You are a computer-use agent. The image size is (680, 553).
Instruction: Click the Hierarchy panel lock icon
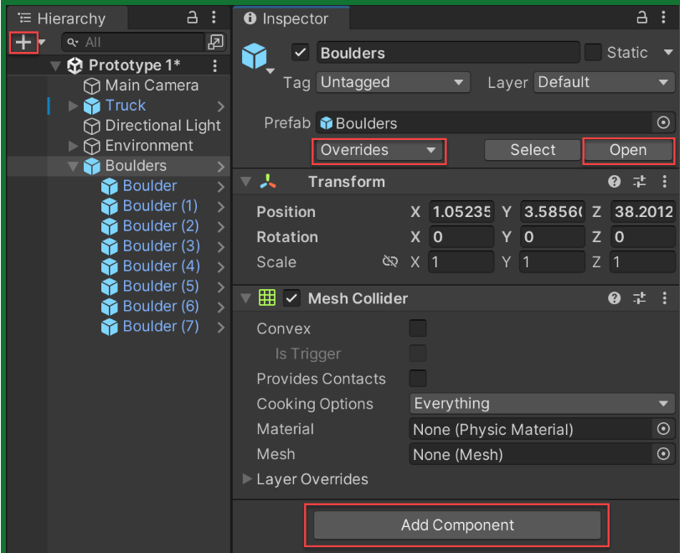coord(192,18)
